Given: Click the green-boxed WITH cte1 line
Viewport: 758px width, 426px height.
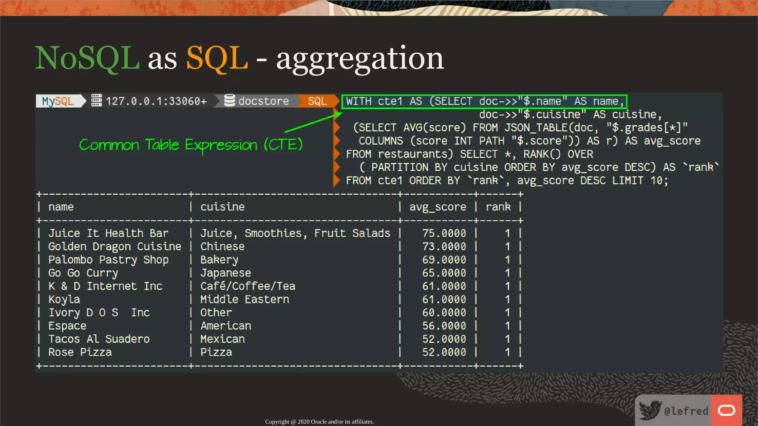Looking at the screenshot, I should tap(484, 101).
